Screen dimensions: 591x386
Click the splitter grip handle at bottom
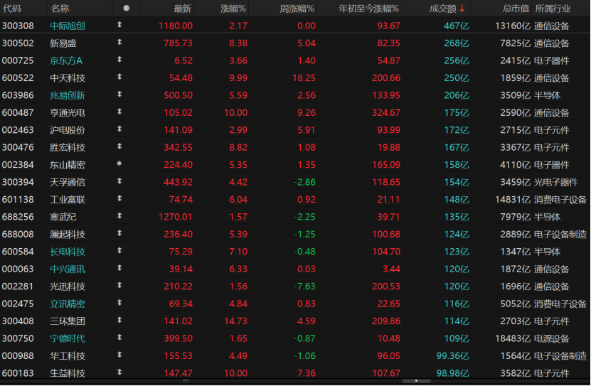(186, 381)
